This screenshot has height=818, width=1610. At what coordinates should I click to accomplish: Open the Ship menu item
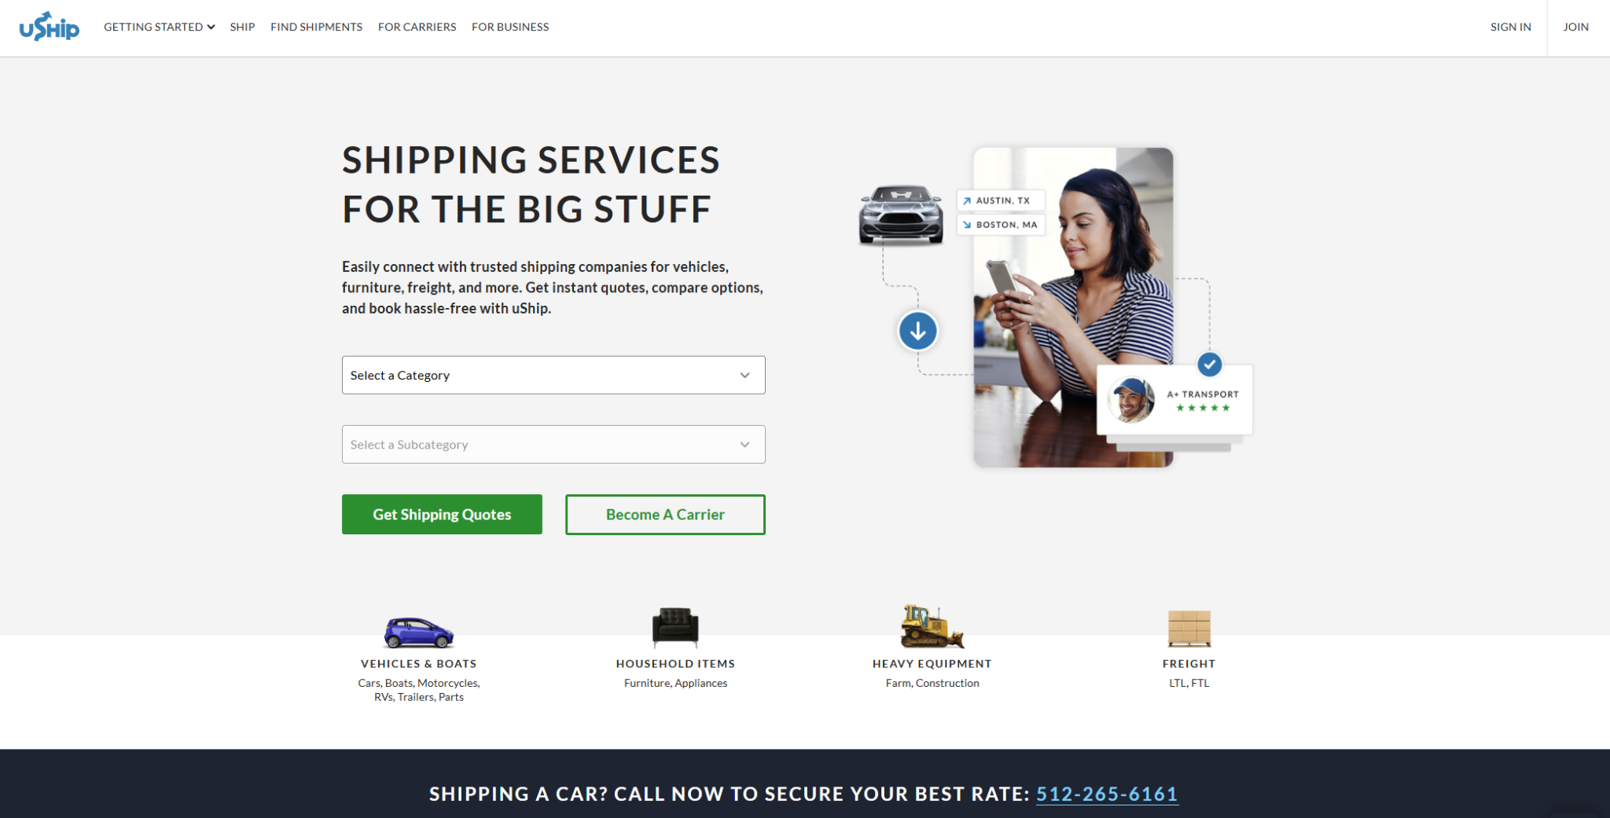tap(242, 27)
